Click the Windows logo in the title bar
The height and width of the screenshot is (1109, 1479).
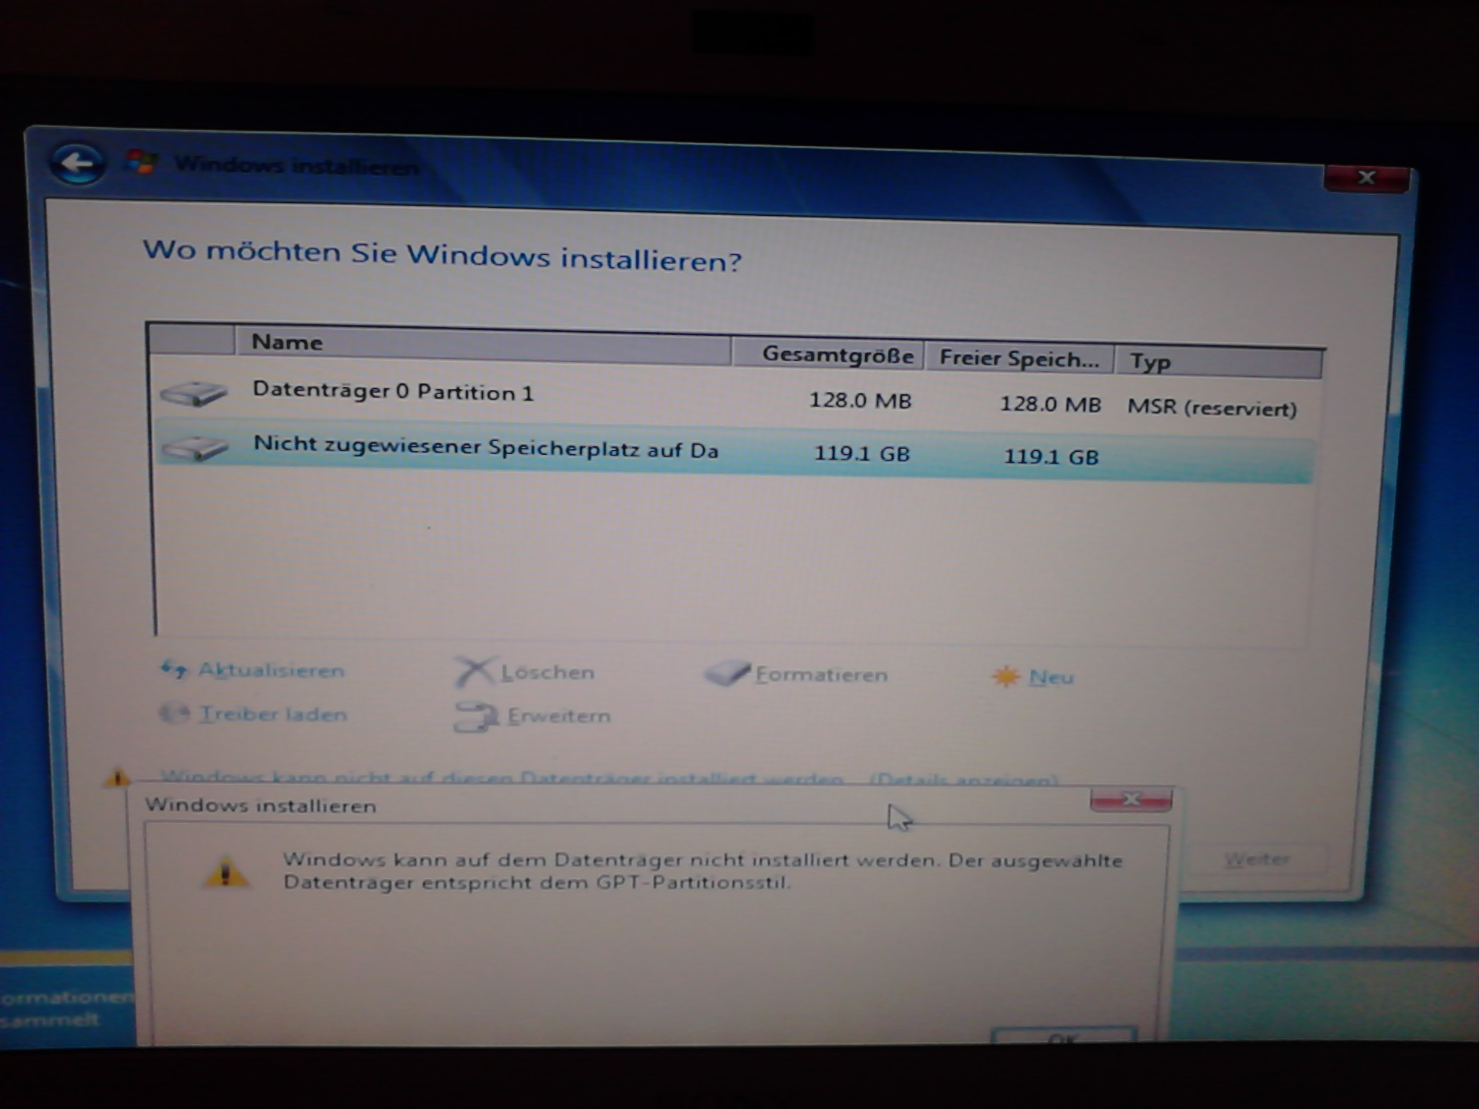[141, 162]
